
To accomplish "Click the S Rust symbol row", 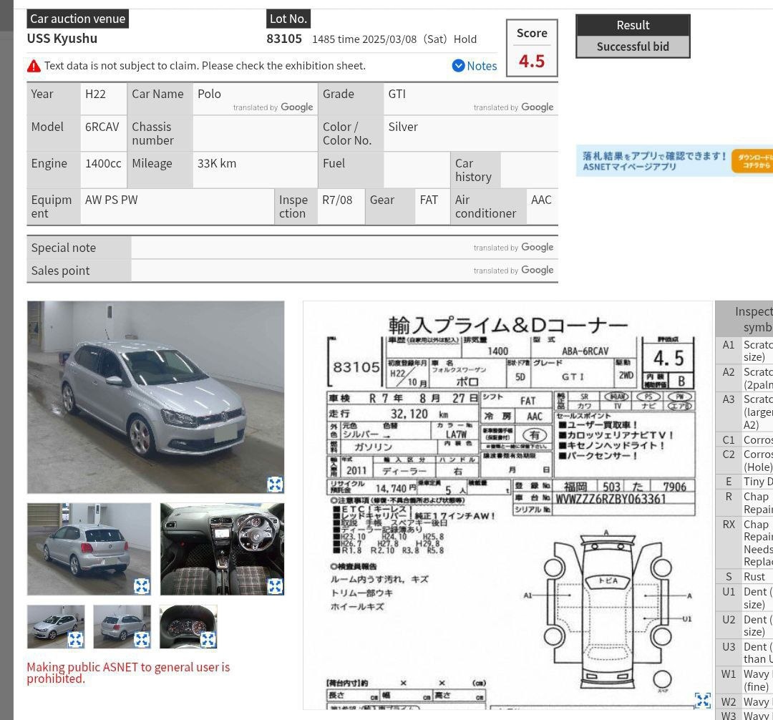I will [x=744, y=577].
